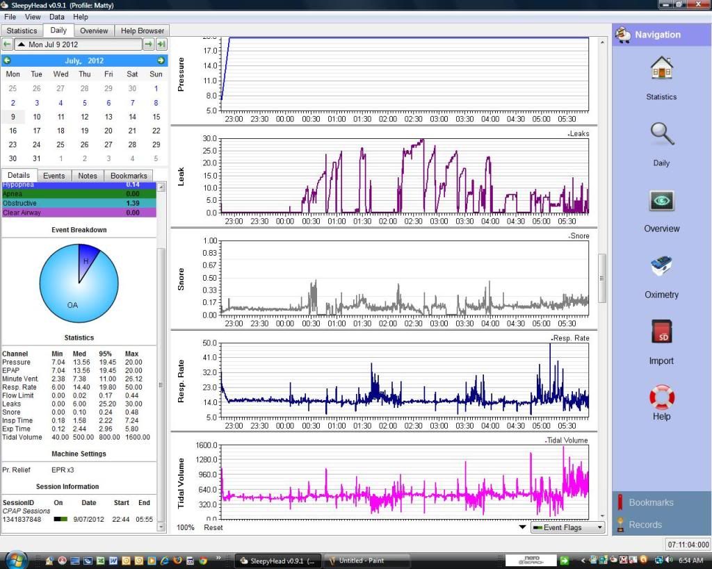The width and height of the screenshot is (712, 569).
Task: Click the Windows Start orb
Action: tap(16, 561)
